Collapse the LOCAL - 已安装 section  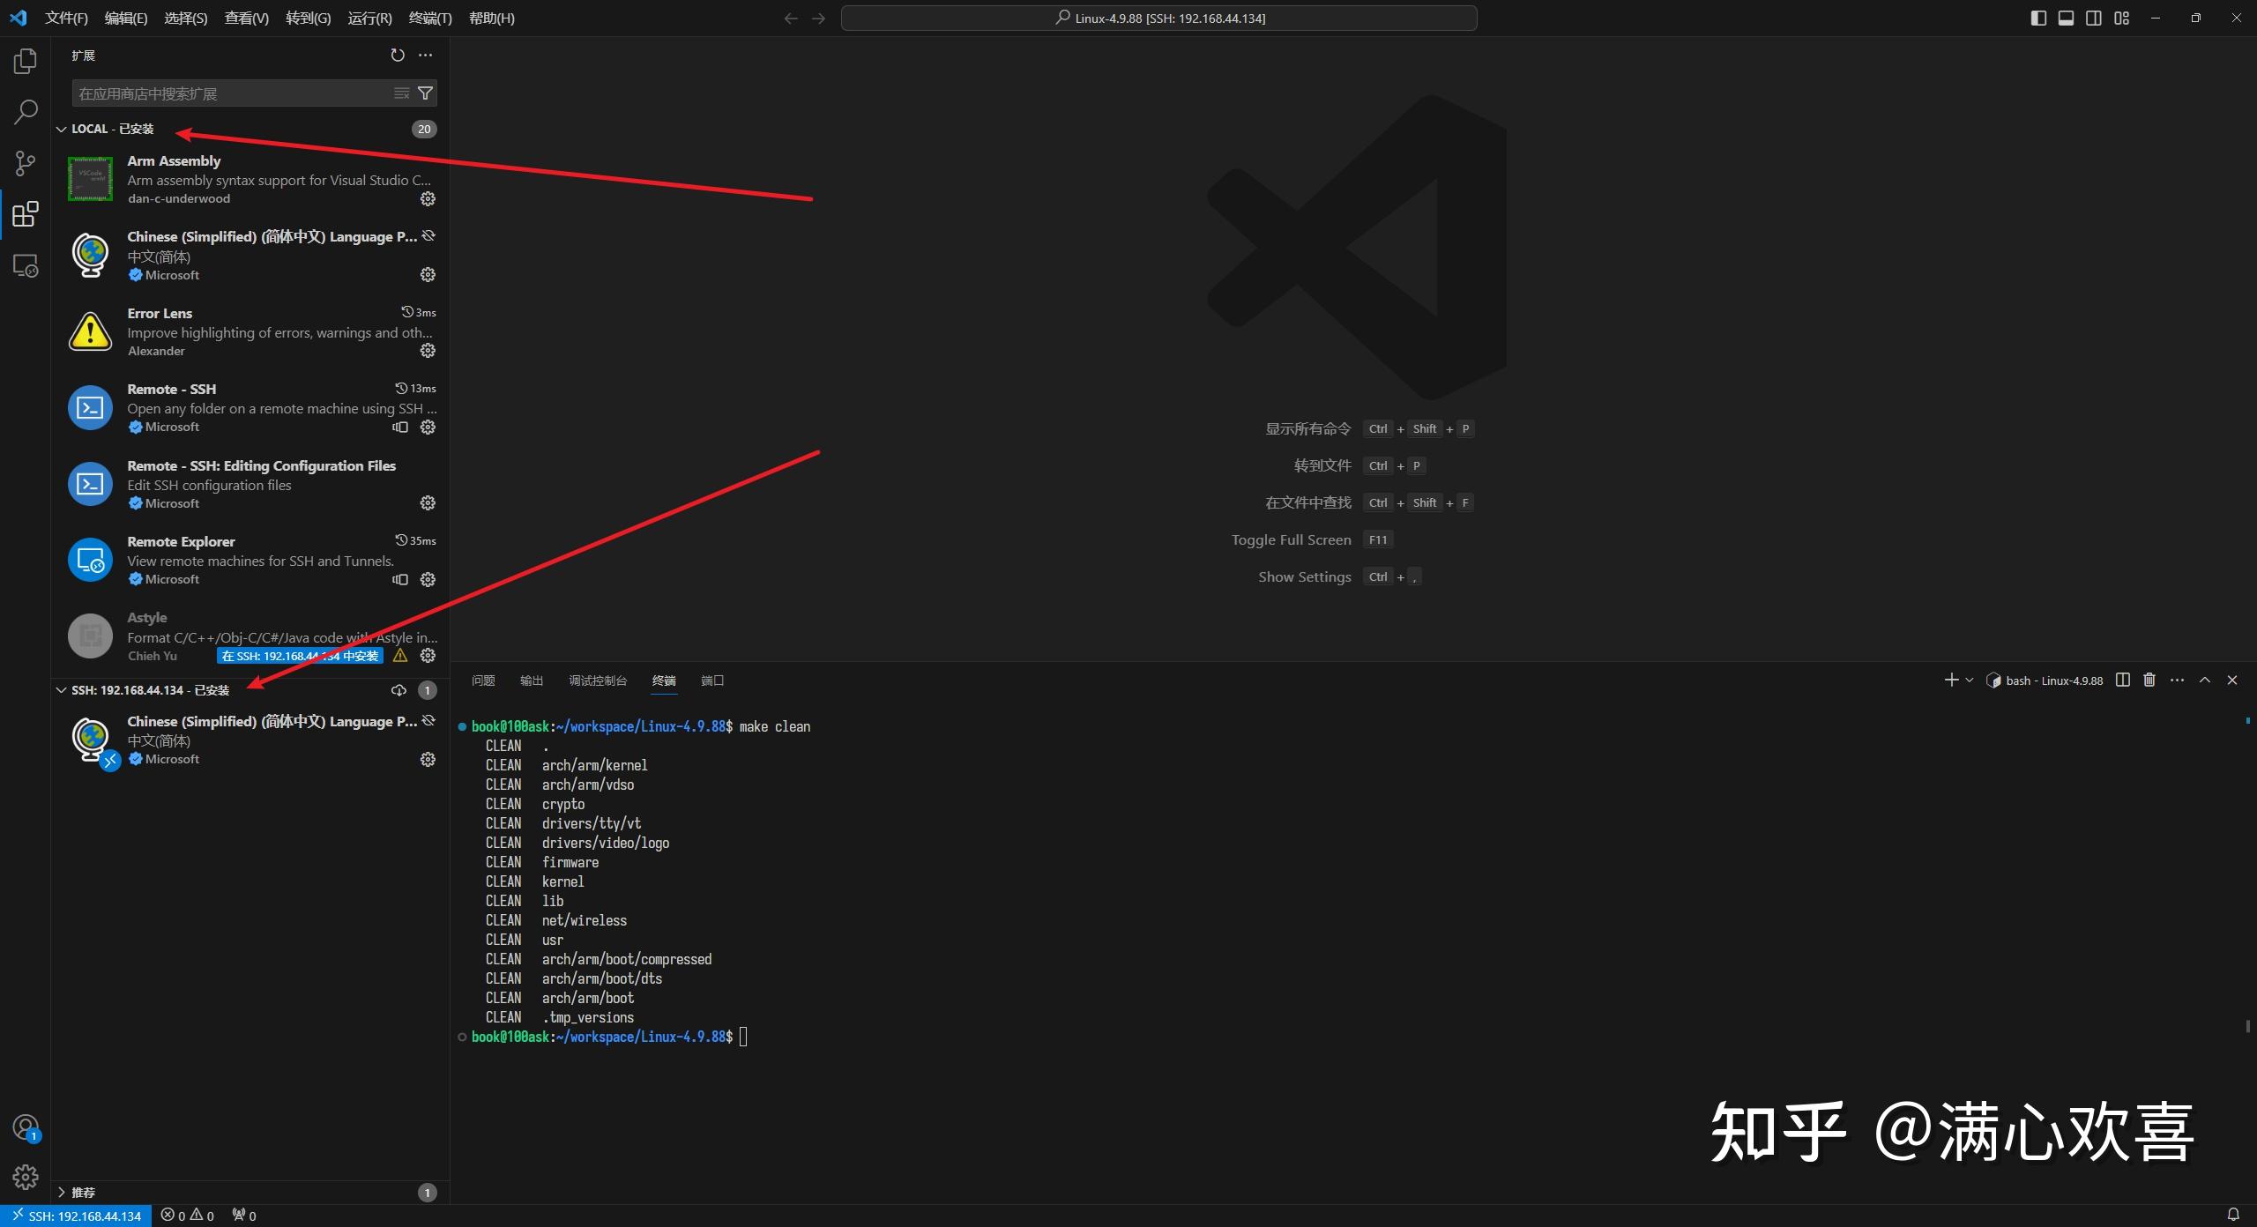(62, 129)
